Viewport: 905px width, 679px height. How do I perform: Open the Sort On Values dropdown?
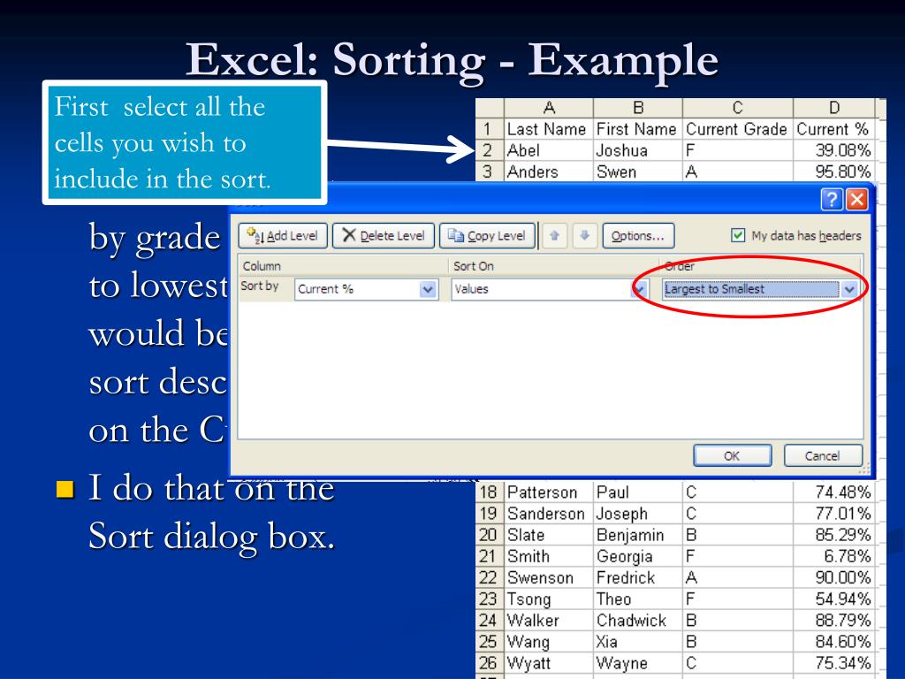tap(640, 289)
